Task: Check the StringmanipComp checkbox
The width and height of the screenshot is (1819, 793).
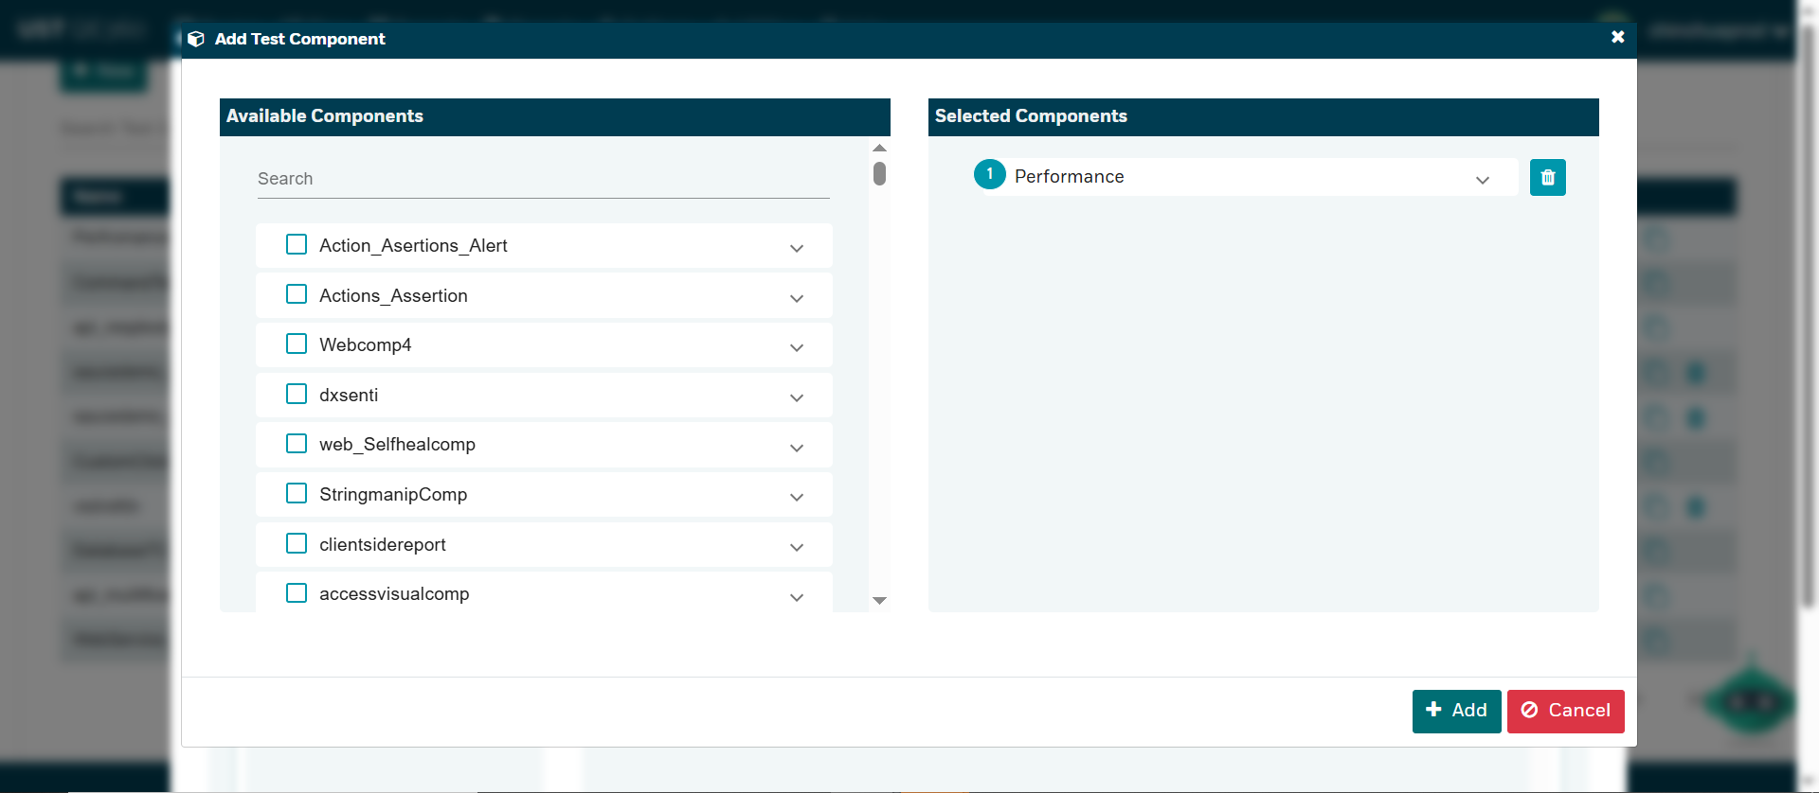Action: (297, 493)
